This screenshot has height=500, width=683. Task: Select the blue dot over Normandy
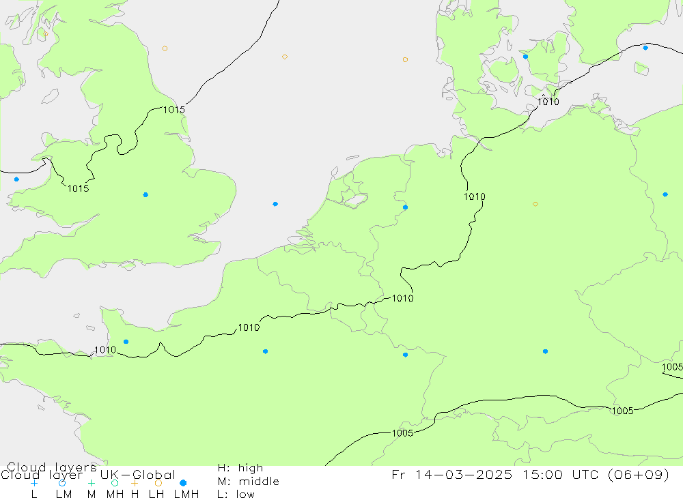coord(126,342)
